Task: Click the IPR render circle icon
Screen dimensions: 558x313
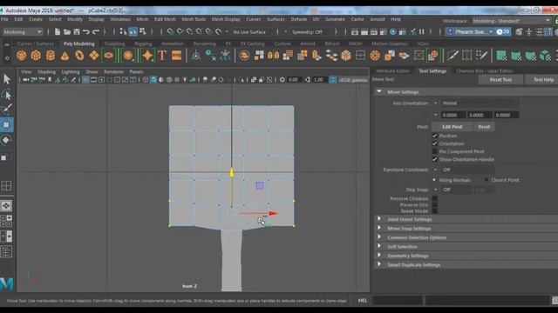Action: click(393, 32)
